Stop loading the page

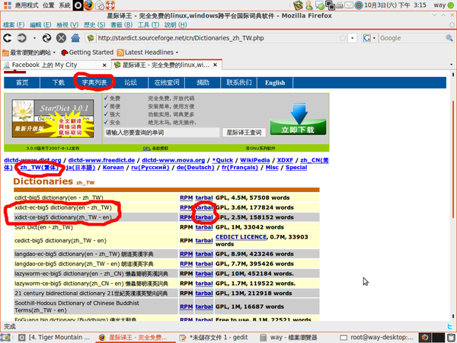click(x=61, y=38)
